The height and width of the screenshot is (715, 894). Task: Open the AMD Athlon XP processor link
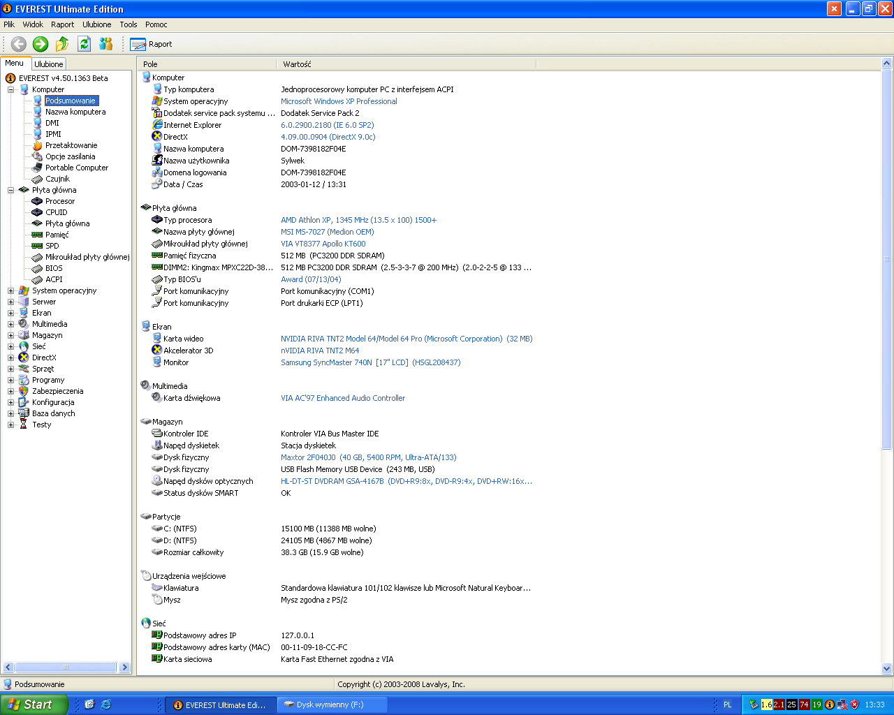pyautogui.click(x=358, y=220)
